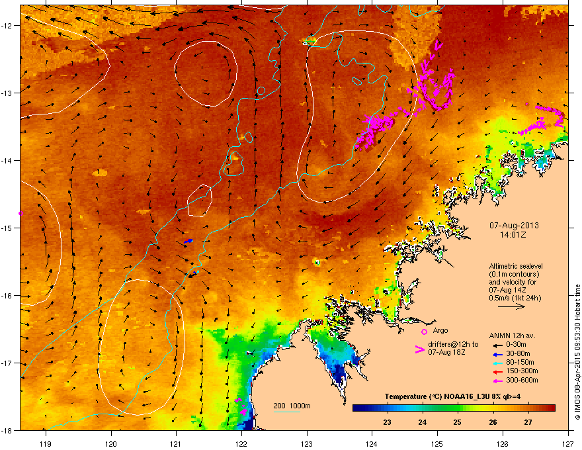Click the blue ANMN arrow on the map near 121E

[188, 242]
